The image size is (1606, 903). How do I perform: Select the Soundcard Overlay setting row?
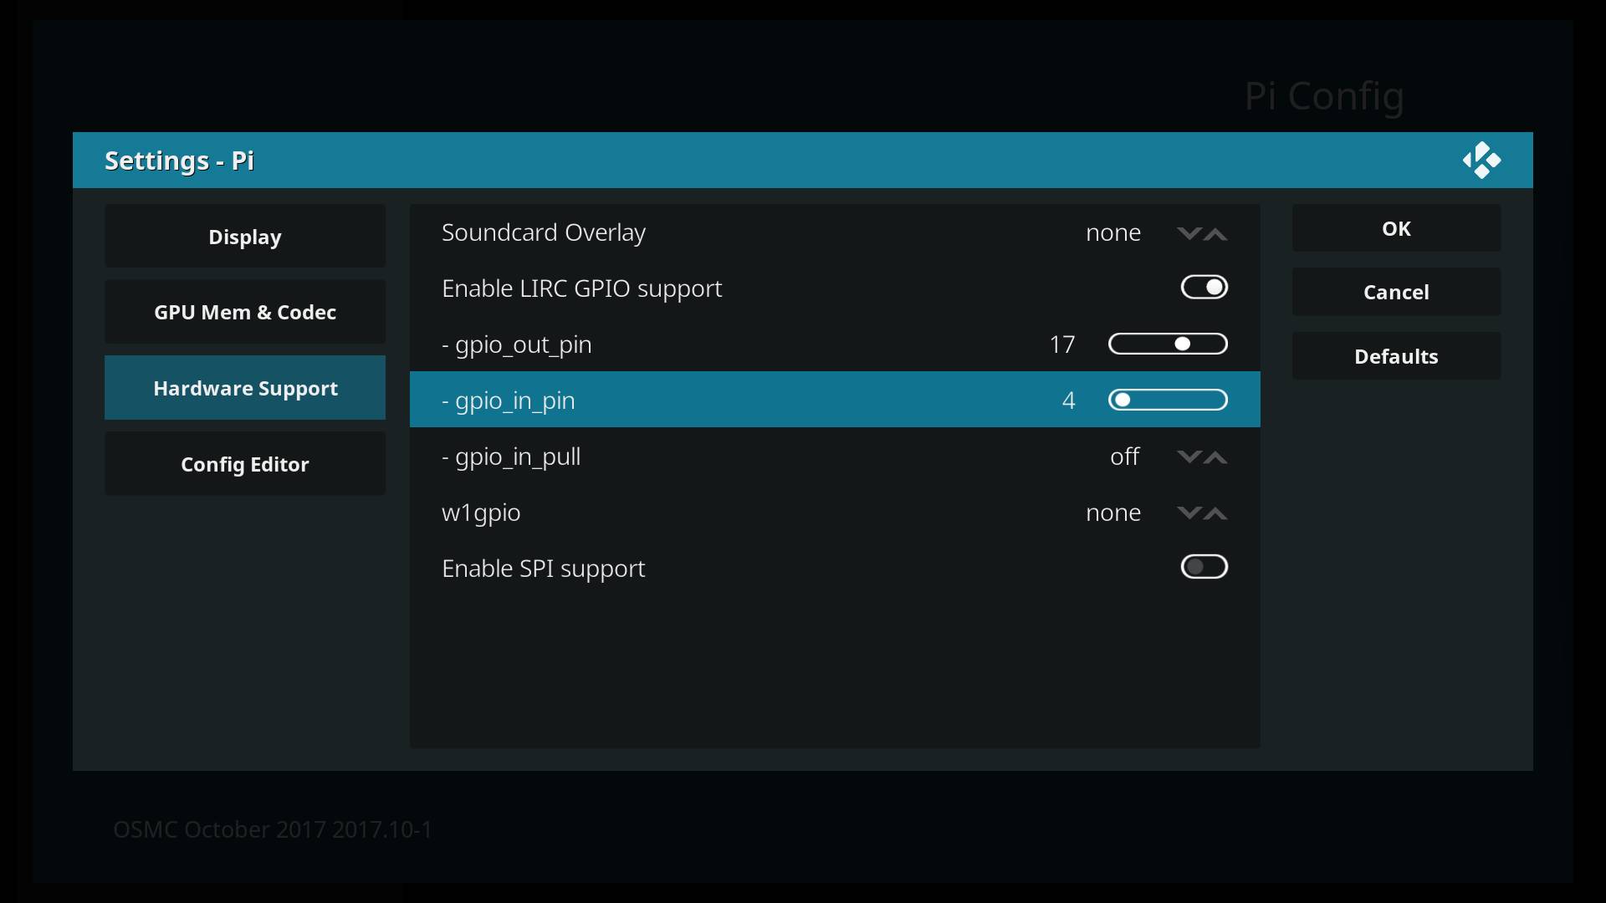[835, 232]
